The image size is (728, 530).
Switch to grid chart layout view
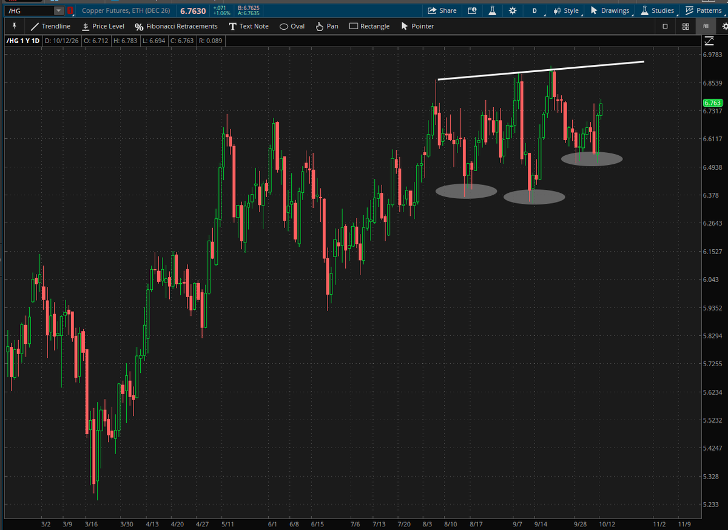[686, 27]
